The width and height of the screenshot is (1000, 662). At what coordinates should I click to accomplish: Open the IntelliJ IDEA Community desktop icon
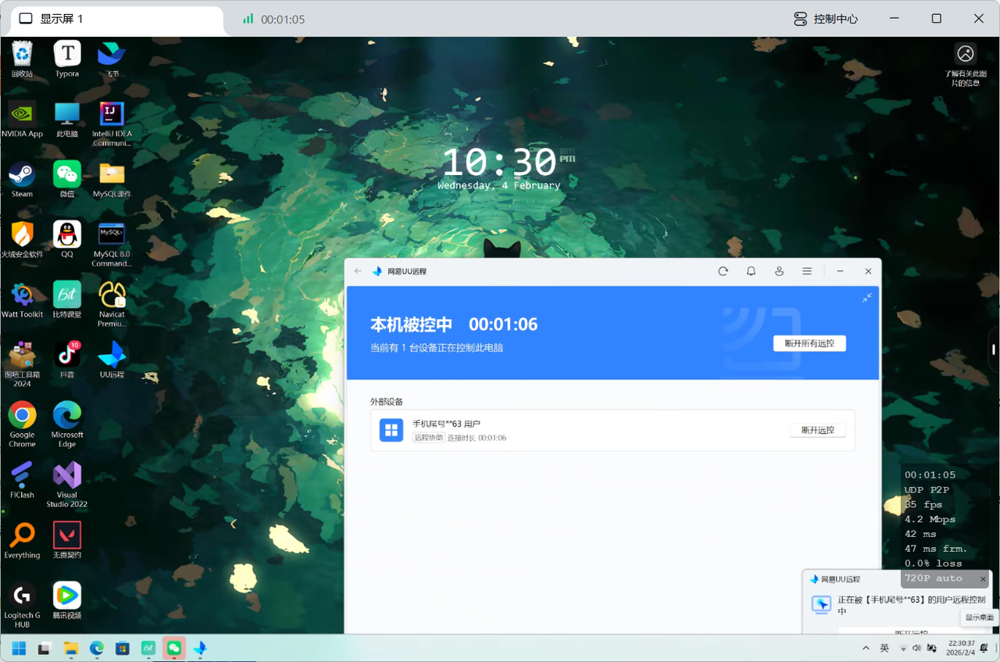tap(112, 123)
